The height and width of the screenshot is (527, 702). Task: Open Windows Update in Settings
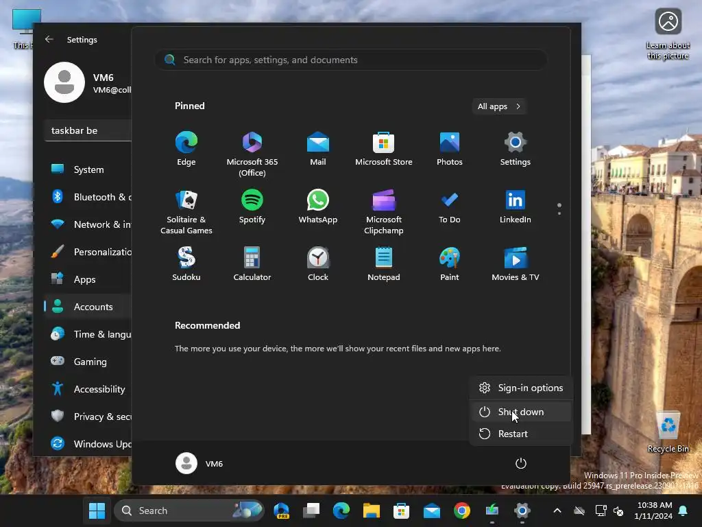(88, 444)
